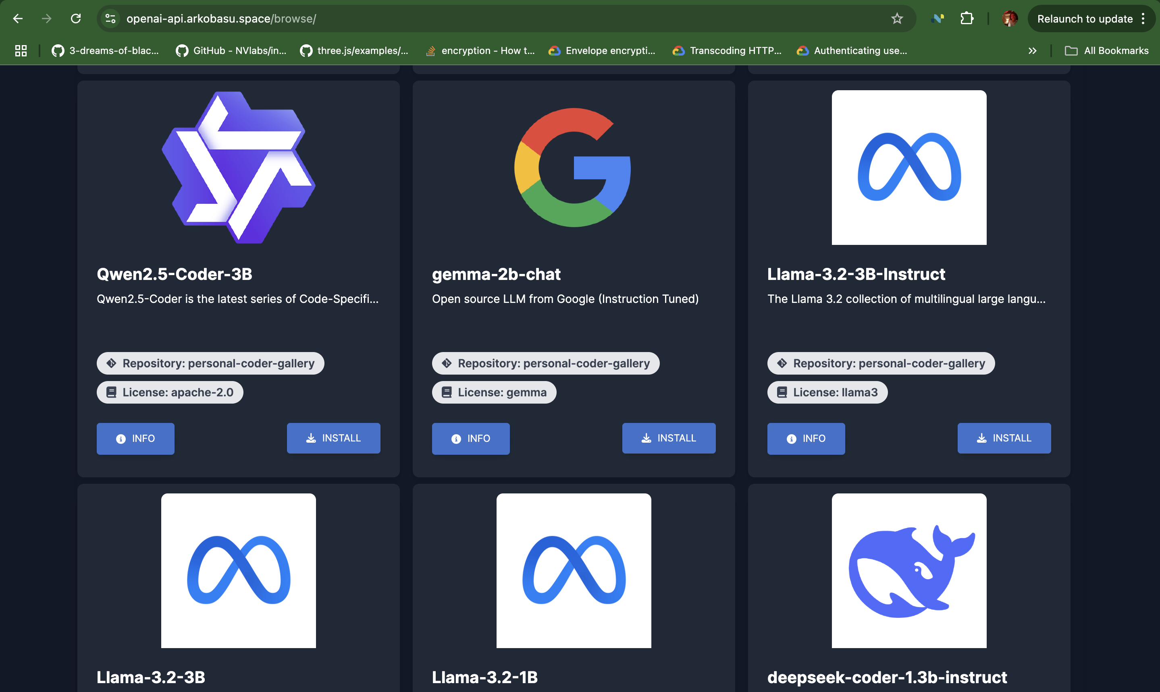
Task: Open the Extensions puzzle icon
Action: [967, 19]
